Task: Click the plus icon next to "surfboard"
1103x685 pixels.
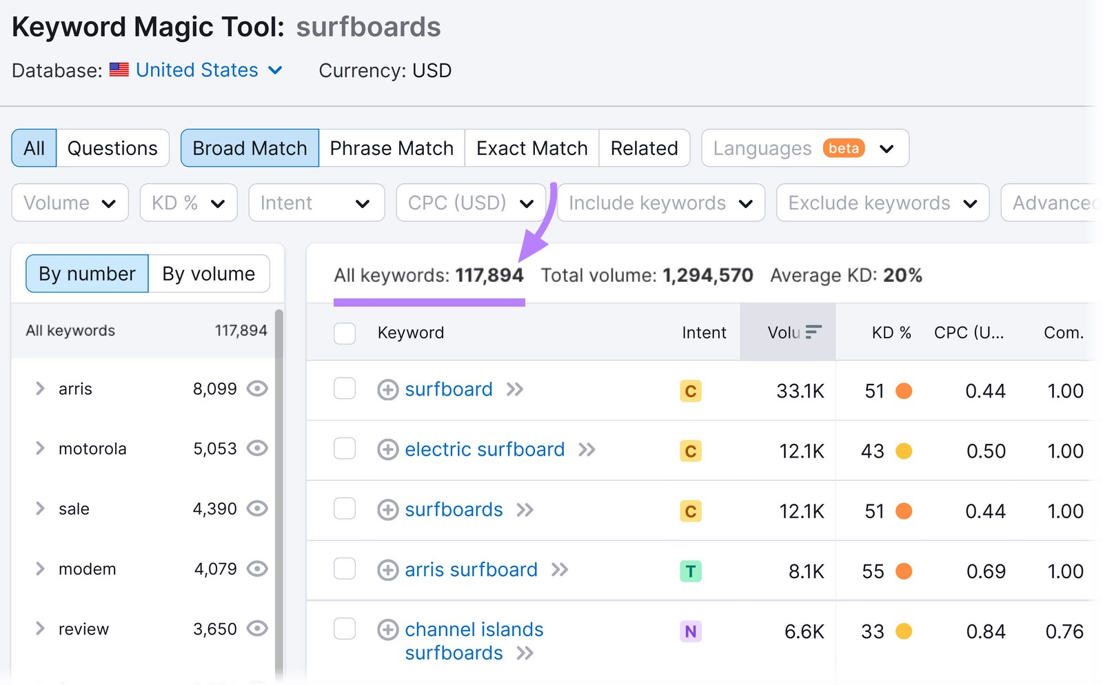Action: pos(387,389)
